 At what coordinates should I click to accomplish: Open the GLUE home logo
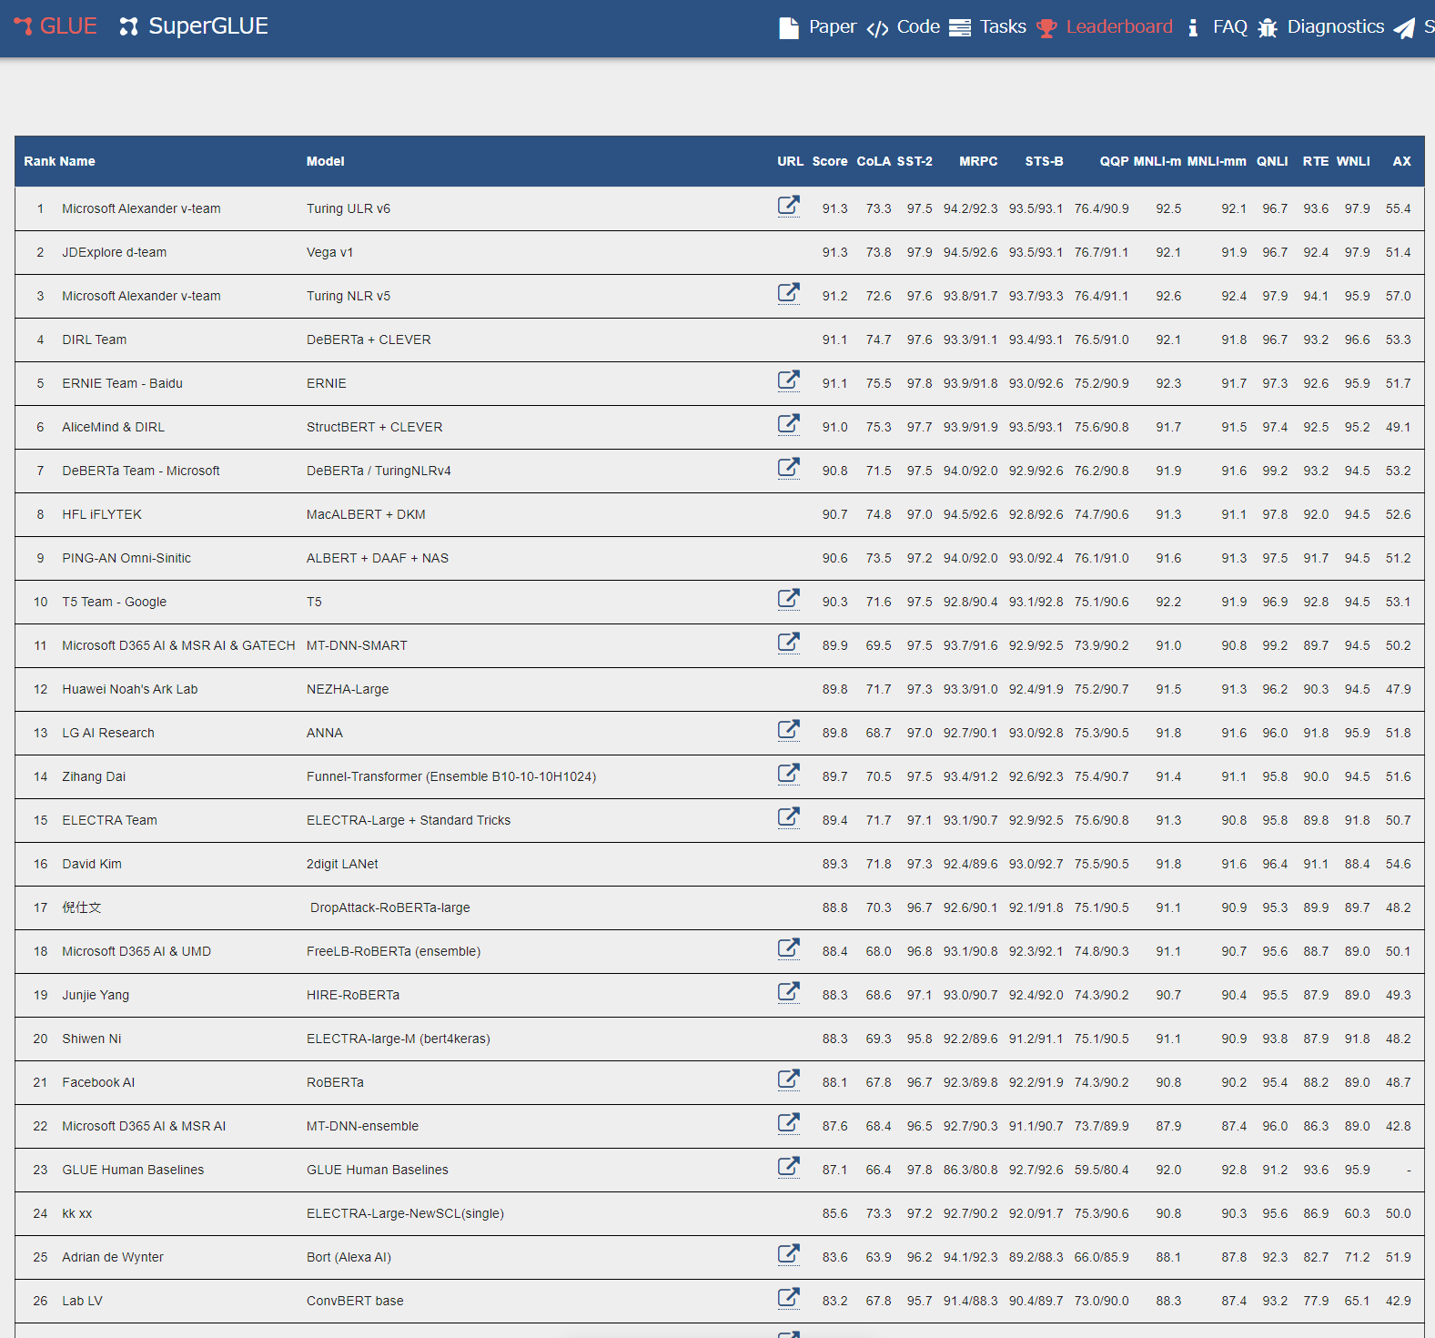[56, 26]
